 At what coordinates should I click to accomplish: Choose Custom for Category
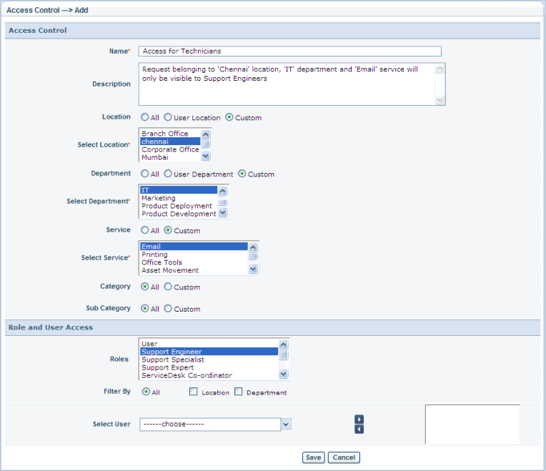(168, 287)
